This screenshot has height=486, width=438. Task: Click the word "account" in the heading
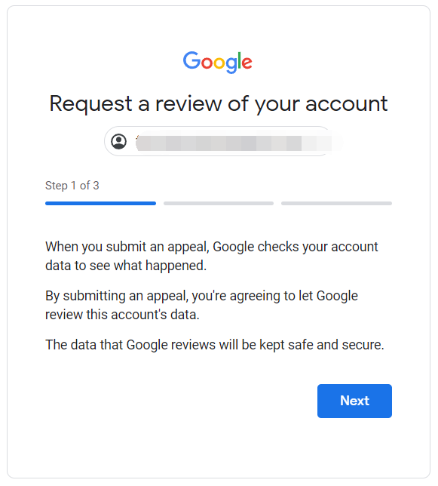tap(347, 104)
